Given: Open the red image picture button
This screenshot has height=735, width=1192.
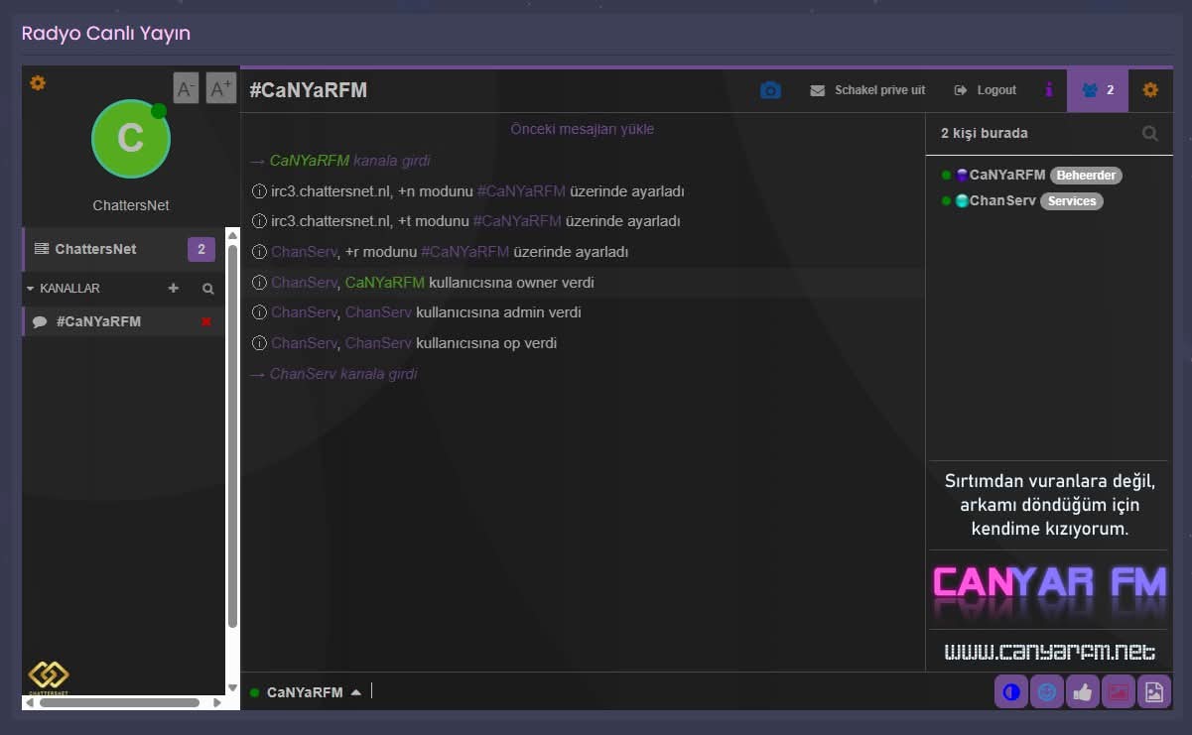Looking at the screenshot, I should [1119, 692].
